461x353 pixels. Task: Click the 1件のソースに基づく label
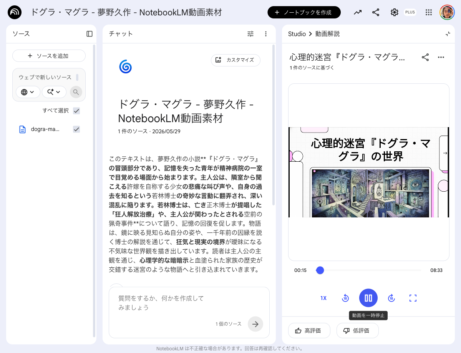[x=312, y=68]
